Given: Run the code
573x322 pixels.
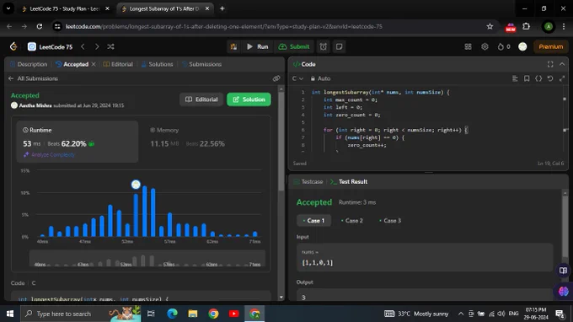Looking at the screenshot, I should click(258, 46).
